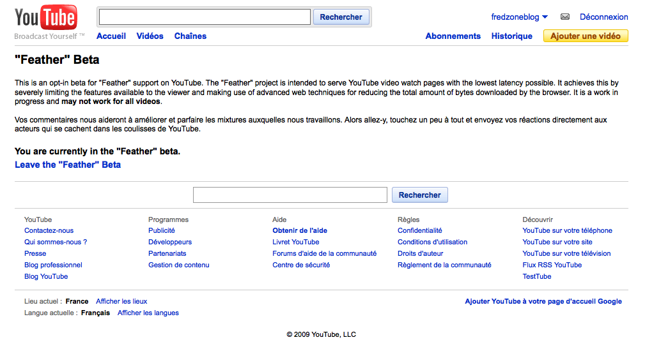The image size is (645, 356).
Task: Click the bold Français language value
Action: pyautogui.click(x=95, y=313)
